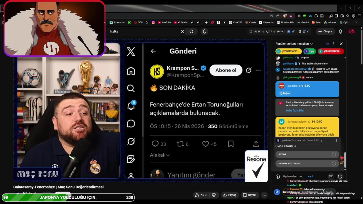Click the Katıl link in chat
The height and width of the screenshot is (204, 363).
pos(310,176)
